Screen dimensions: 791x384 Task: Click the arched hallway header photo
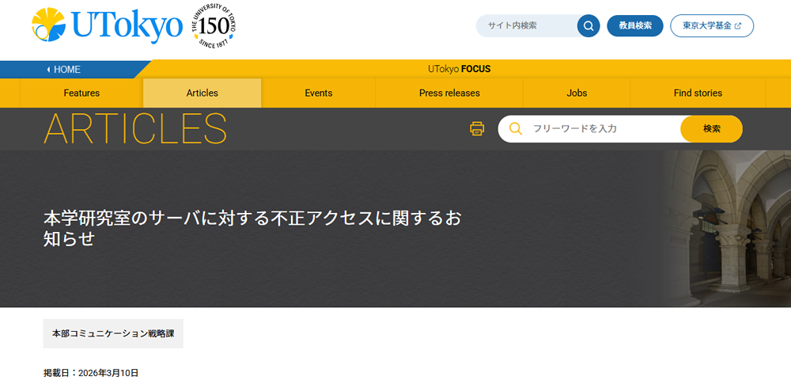[726, 228]
